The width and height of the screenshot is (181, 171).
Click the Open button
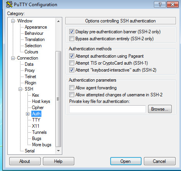126,161
